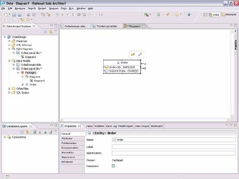Image resolution: width=239 pixels, height=179 pixels.
Task: Open the Diagram menu
Action: (x=54, y=9)
